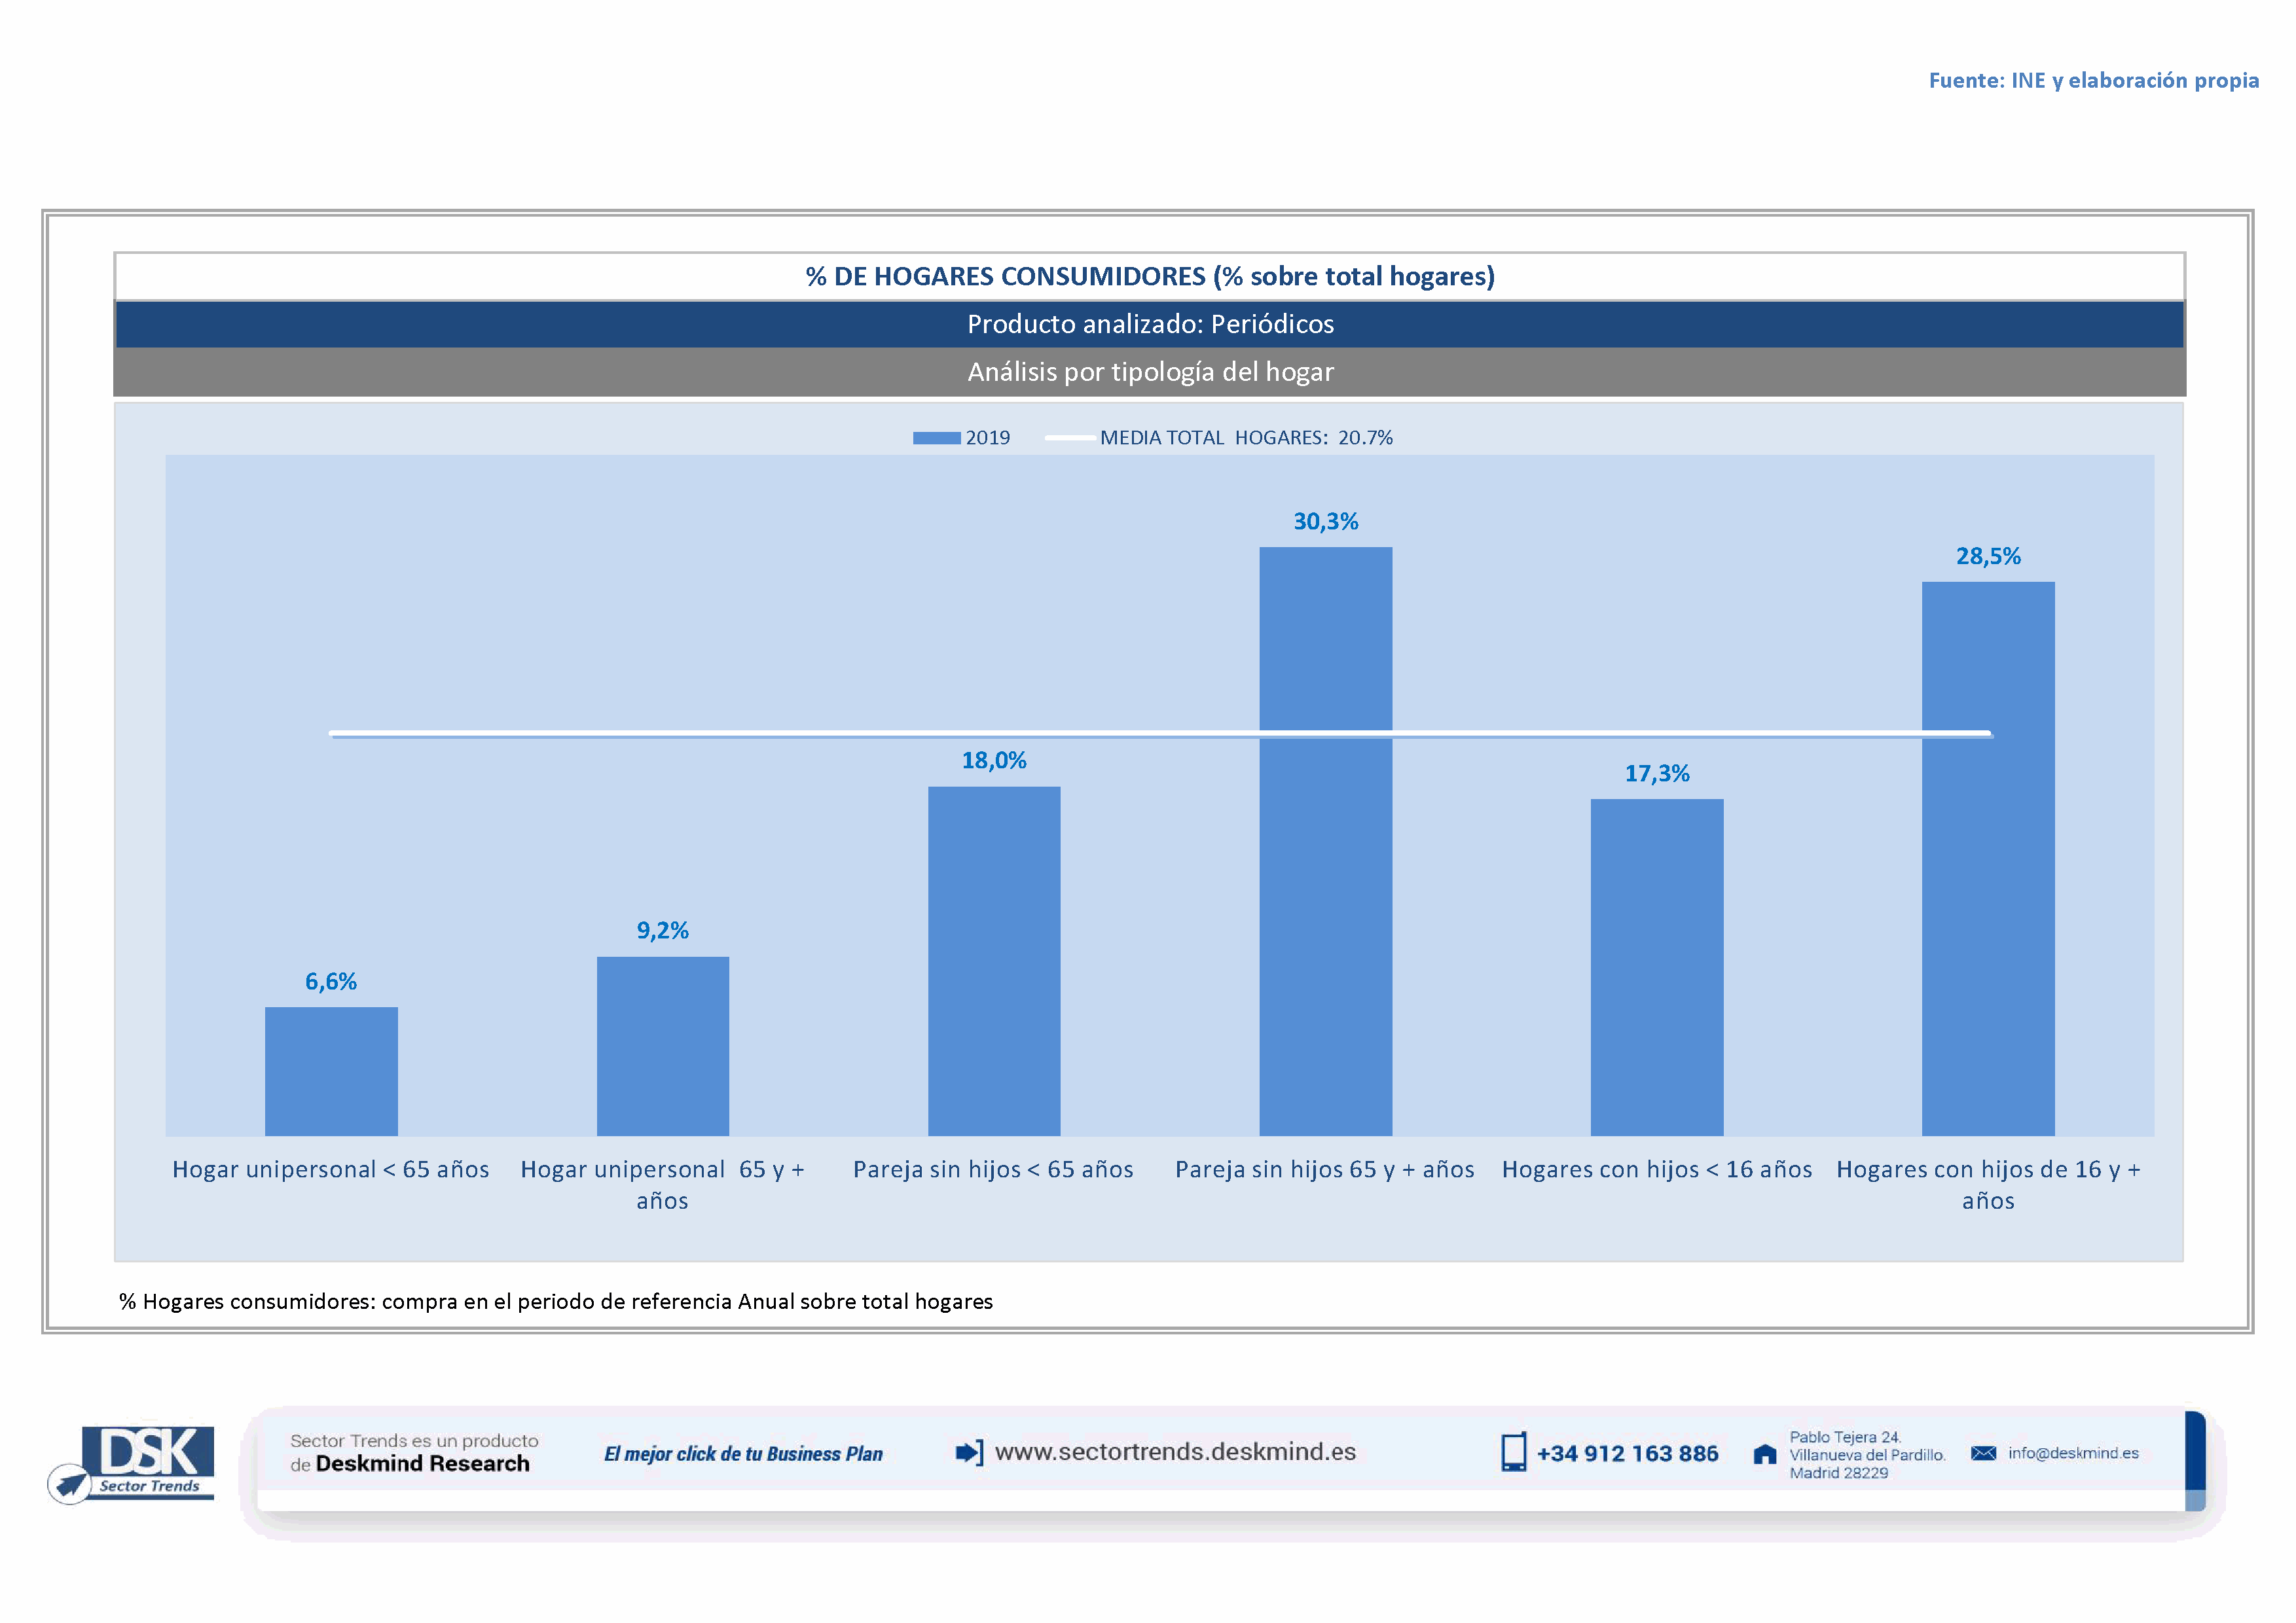Click the arrow icon before the website URL
Image resolution: width=2296 pixels, height=1623 pixels.
coord(968,1452)
